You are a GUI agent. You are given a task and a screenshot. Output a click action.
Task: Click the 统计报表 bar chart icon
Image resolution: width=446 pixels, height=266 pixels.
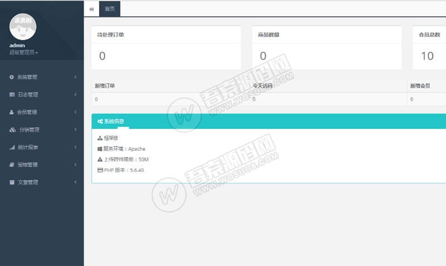tap(12, 147)
